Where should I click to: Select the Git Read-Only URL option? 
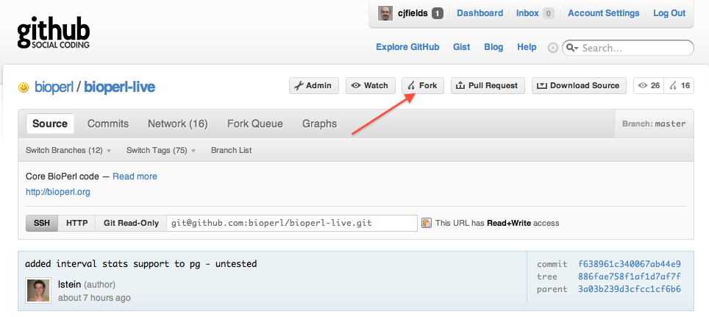131,223
